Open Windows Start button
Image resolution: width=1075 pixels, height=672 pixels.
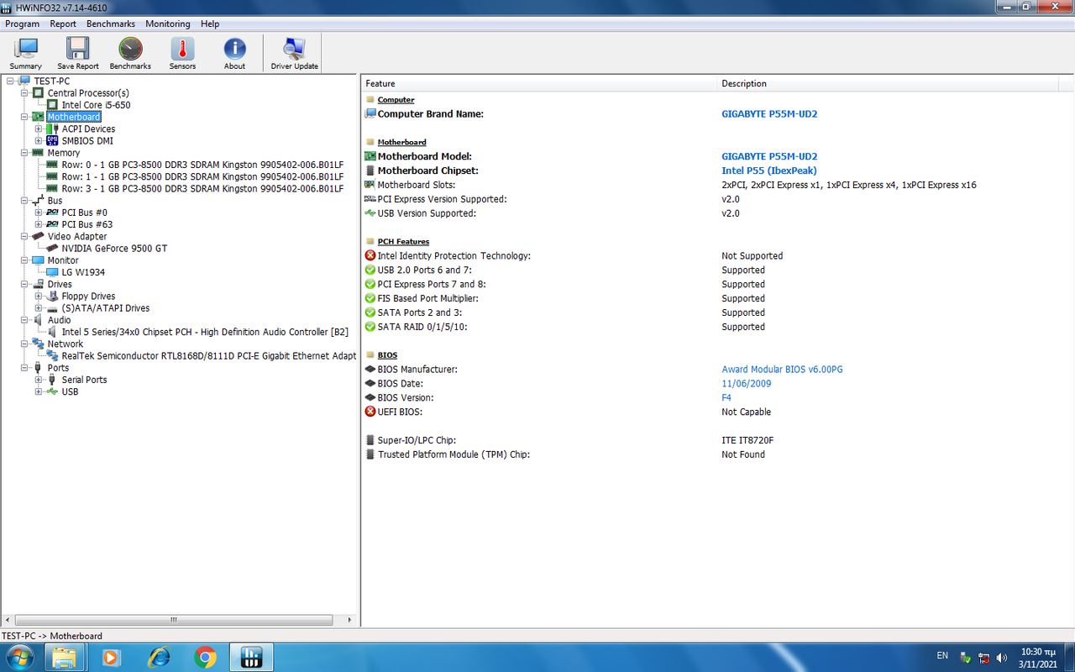[18, 657]
